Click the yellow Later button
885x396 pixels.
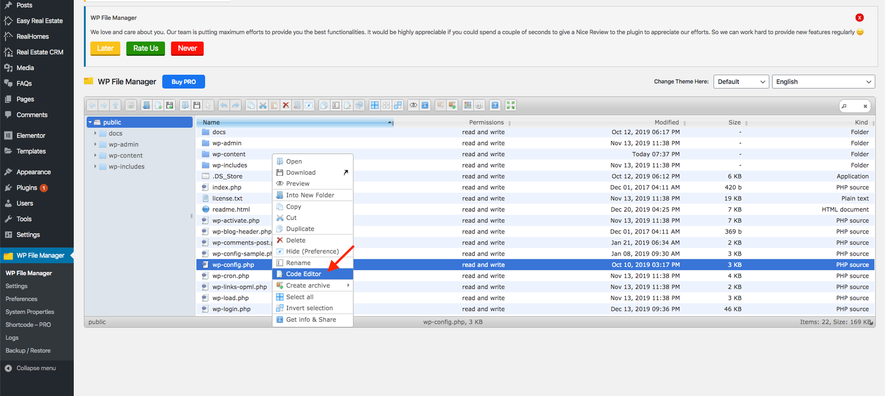105,49
